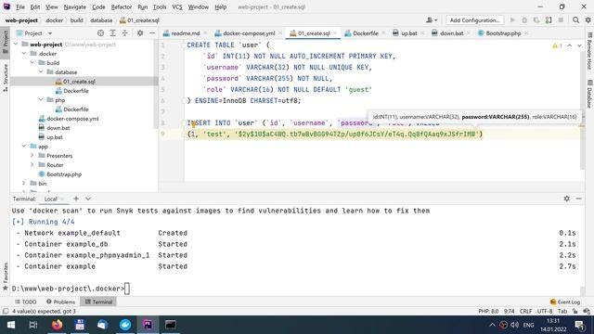Click the intention bulb on line 8

pos(193,123)
